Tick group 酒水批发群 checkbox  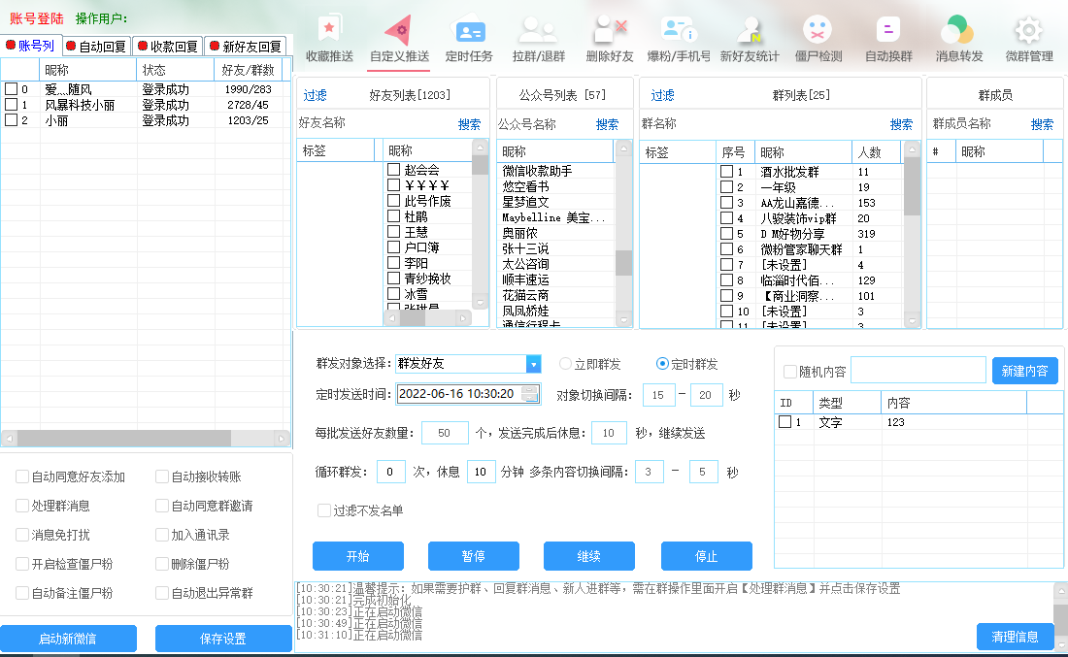[x=727, y=172]
